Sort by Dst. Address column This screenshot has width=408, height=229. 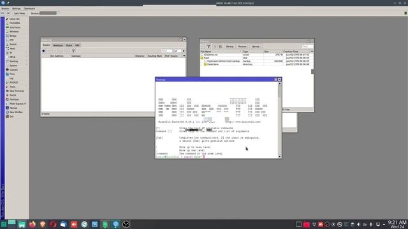tap(57, 56)
